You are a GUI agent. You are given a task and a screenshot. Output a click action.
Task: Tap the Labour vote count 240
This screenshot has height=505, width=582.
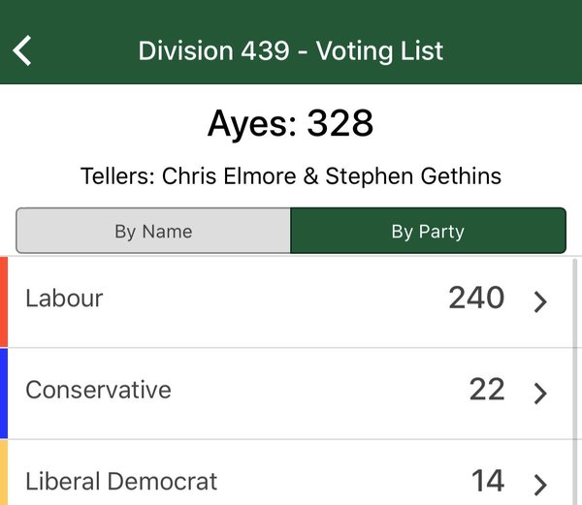pyautogui.click(x=476, y=299)
